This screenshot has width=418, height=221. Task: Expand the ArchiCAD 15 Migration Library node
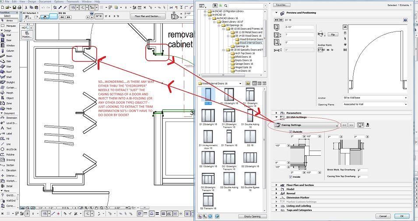point(205,11)
